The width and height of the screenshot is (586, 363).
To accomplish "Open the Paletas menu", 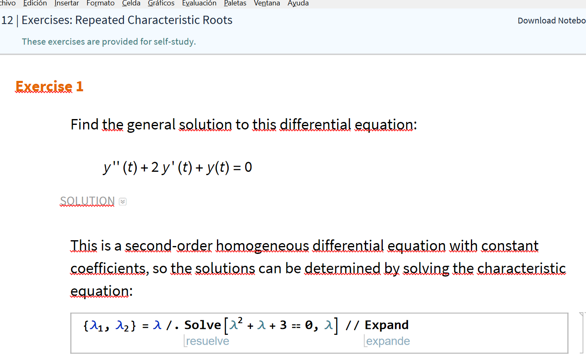I will (235, 3).
